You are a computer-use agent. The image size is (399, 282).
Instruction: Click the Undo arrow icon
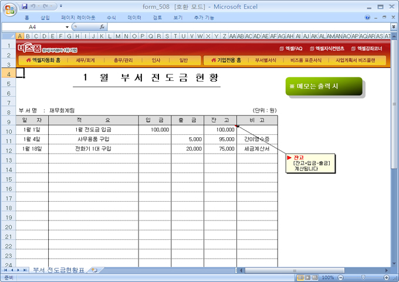pyautogui.click(x=35, y=6)
